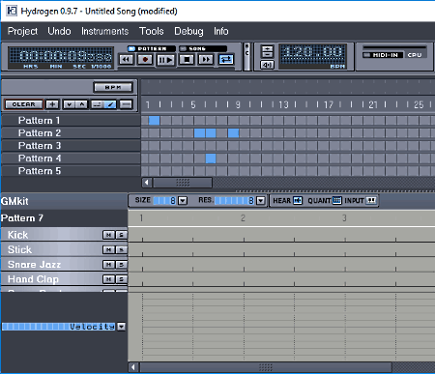Open the RES. resolution dropdown
Viewport: 435px width, 374px height.
(261, 201)
